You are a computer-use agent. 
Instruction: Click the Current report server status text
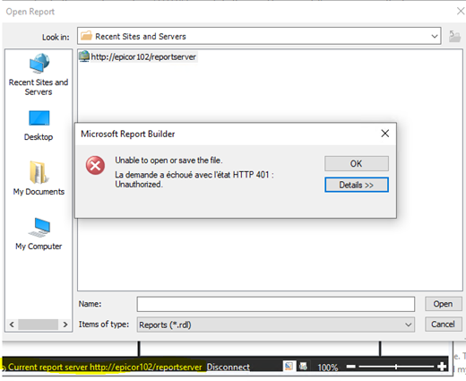pos(105,367)
